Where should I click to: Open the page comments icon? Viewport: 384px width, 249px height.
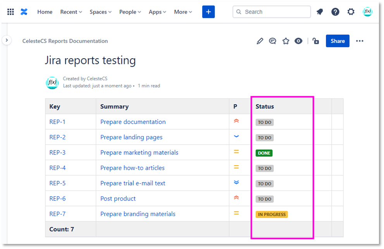click(272, 41)
